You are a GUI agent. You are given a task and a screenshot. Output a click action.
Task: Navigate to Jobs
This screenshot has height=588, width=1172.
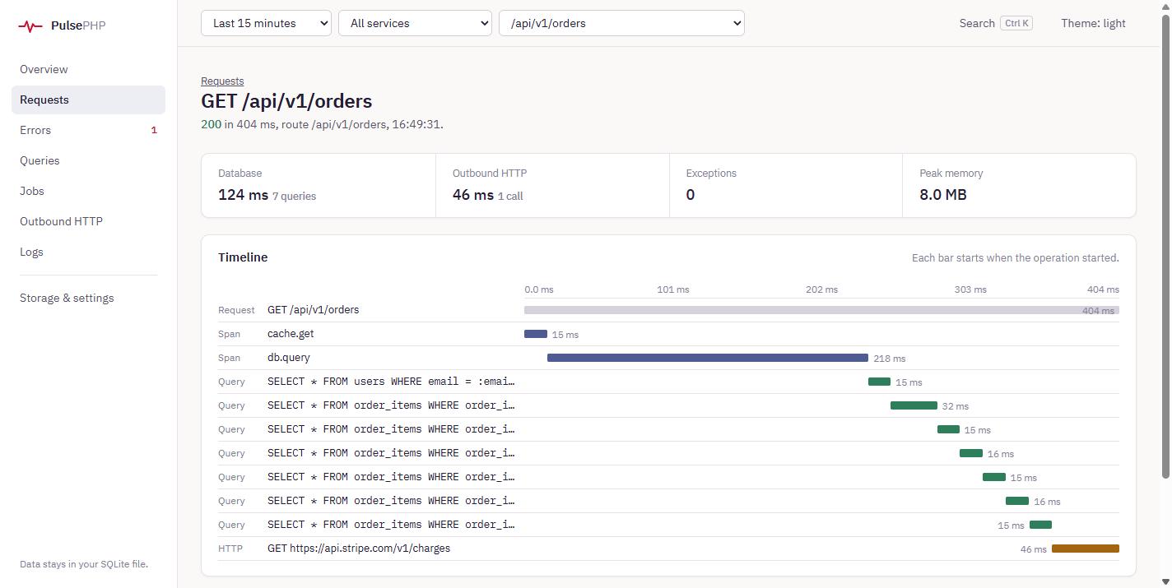pyautogui.click(x=88, y=191)
